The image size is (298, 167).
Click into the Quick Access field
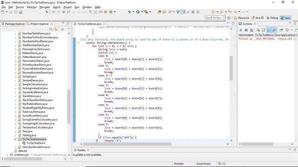[214, 18]
